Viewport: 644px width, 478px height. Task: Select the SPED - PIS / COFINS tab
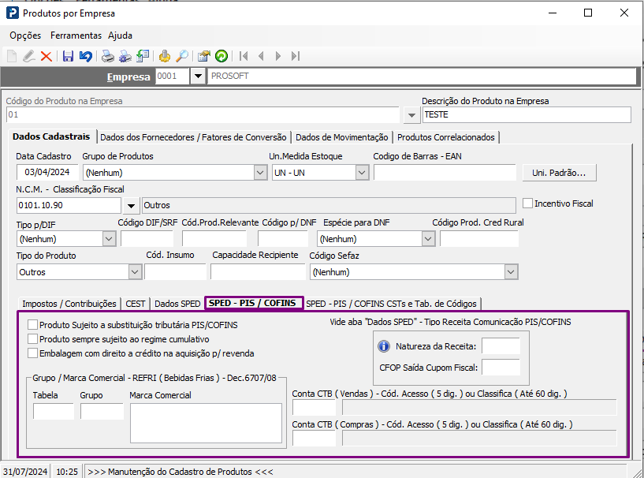click(255, 303)
